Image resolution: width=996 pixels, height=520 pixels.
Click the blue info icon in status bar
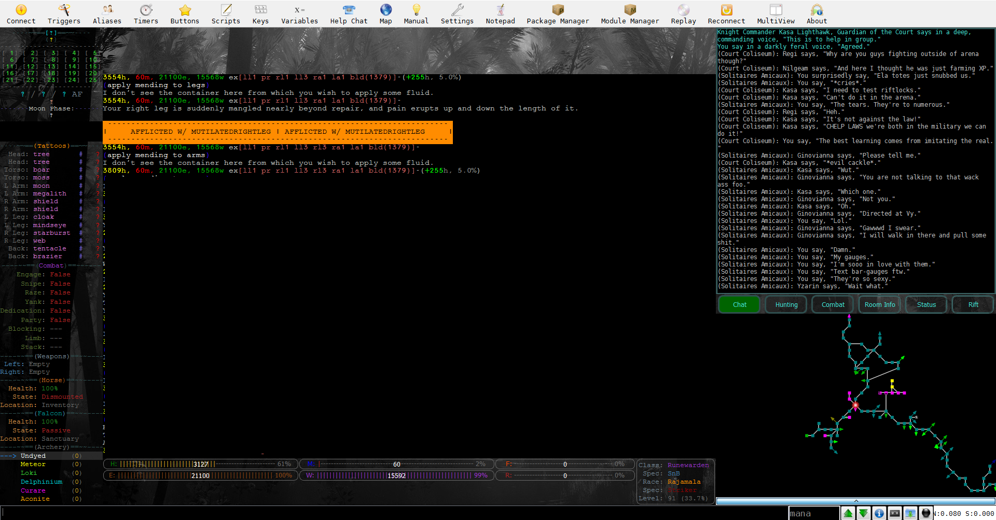(x=879, y=513)
